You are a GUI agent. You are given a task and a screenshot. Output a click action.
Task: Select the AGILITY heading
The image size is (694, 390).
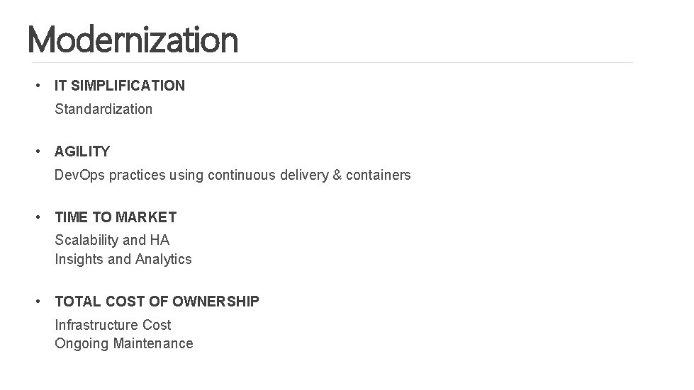(82, 151)
